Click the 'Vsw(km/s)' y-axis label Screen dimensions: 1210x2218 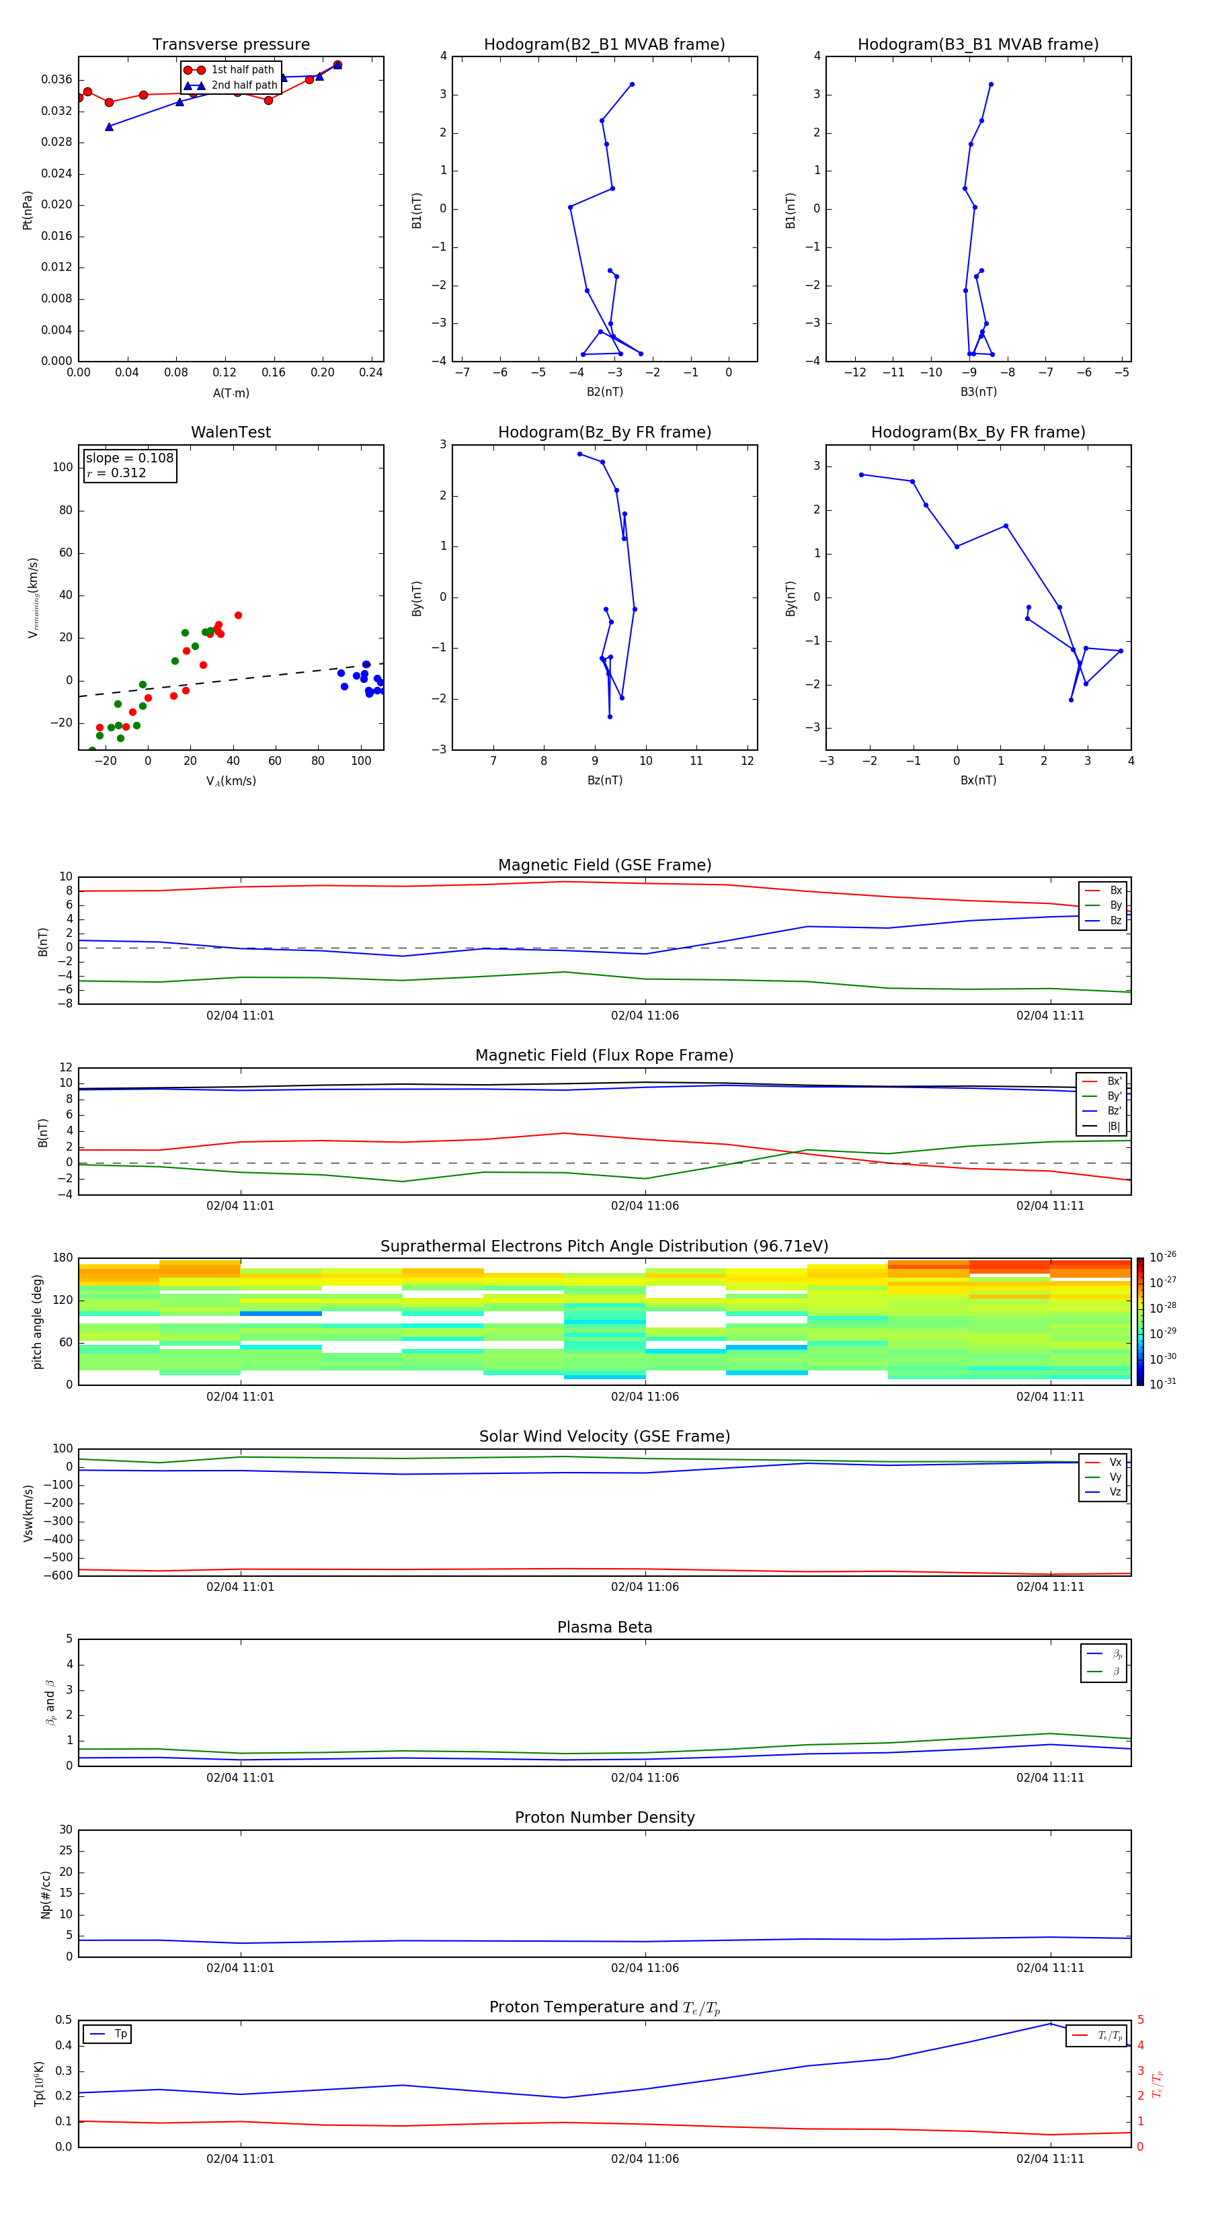tap(28, 1513)
